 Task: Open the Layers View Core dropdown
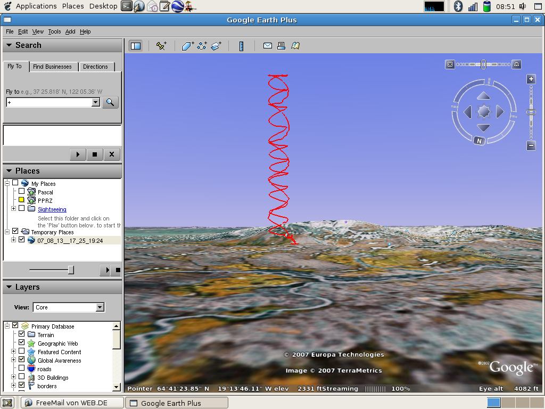pos(69,307)
